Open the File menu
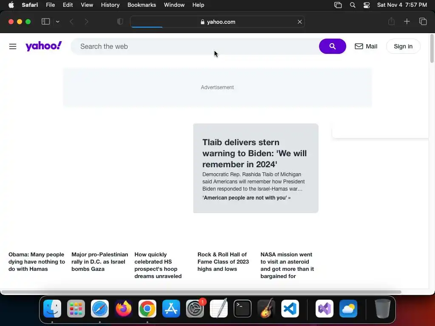The image size is (435, 326). click(50, 5)
